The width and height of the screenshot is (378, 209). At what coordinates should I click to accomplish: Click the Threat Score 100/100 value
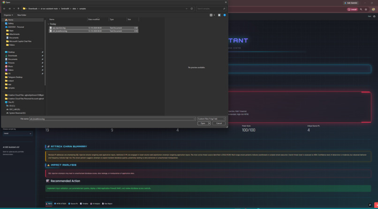tap(249, 130)
